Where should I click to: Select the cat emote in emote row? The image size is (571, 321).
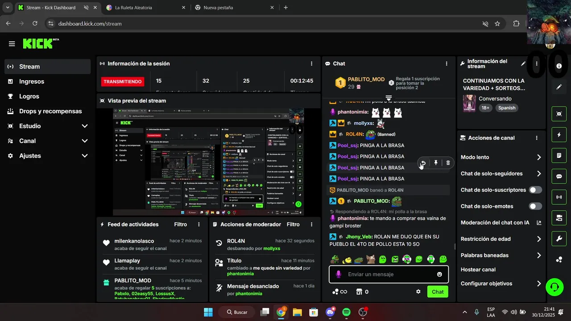(370, 259)
